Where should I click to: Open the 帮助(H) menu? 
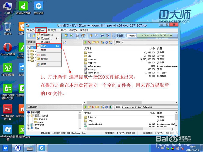pyautogui.click(x=84, y=30)
